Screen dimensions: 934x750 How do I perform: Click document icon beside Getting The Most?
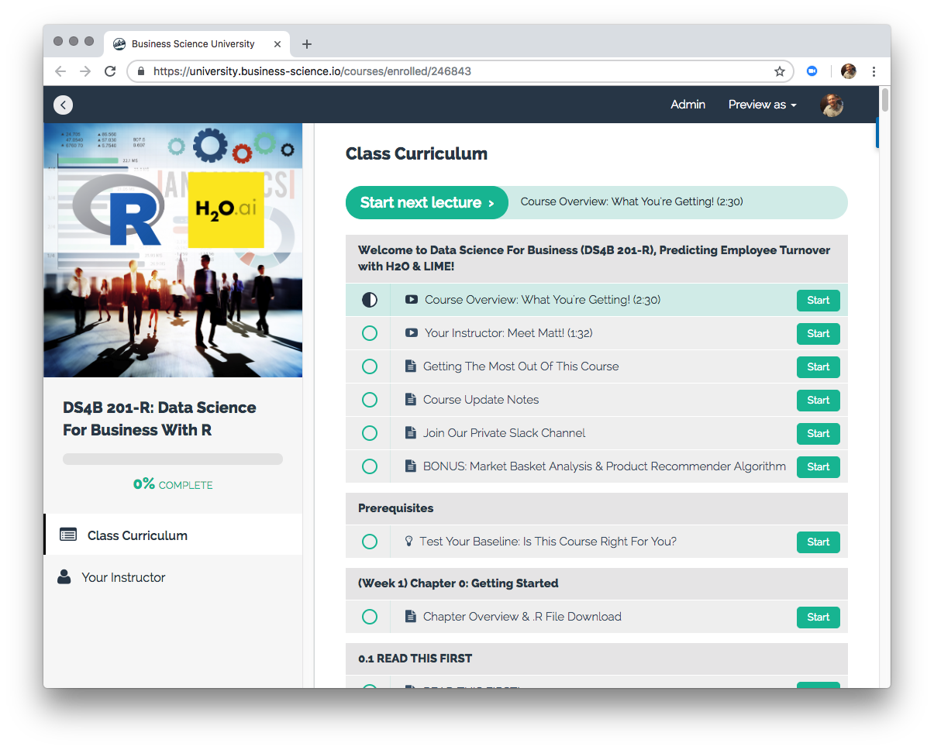411,366
